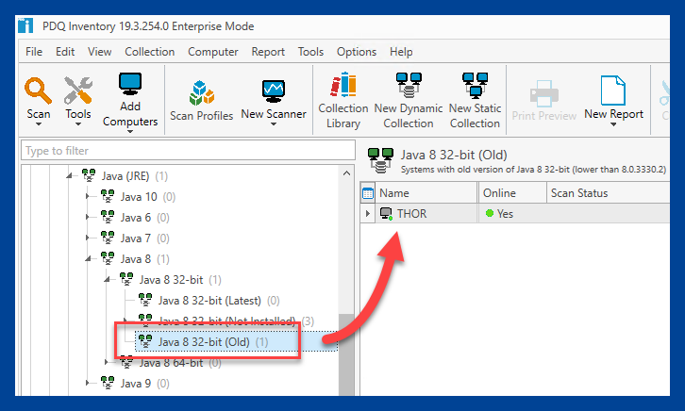
Task: Click the green online status dot for THOR
Action: click(x=490, y=213)
